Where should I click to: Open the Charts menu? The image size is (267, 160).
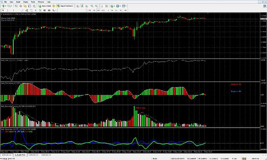[x=25, y=2]
